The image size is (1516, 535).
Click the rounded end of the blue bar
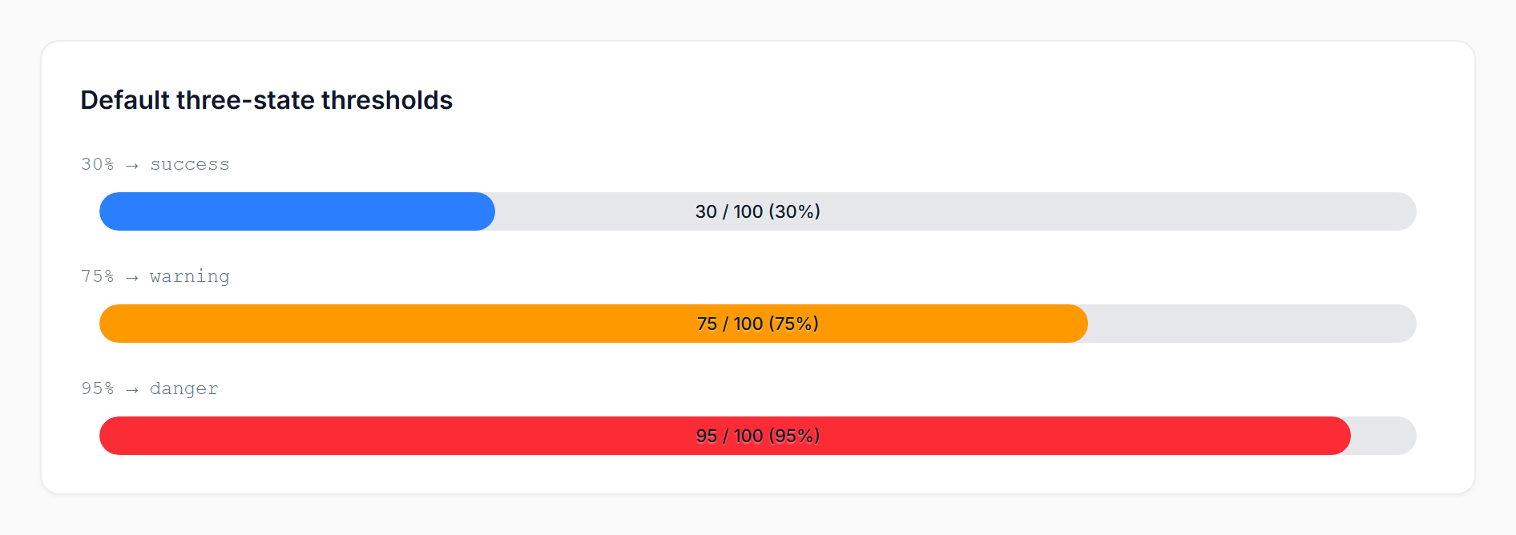click(x=485, y=211)
